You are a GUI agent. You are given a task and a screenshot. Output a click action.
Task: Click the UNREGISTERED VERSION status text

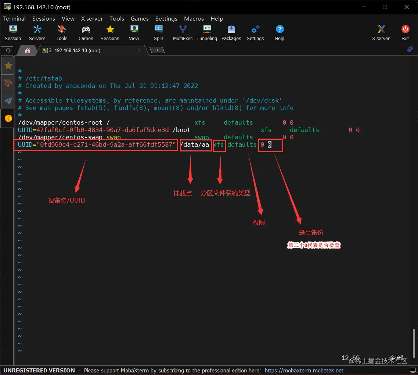[x=39, y=371]
